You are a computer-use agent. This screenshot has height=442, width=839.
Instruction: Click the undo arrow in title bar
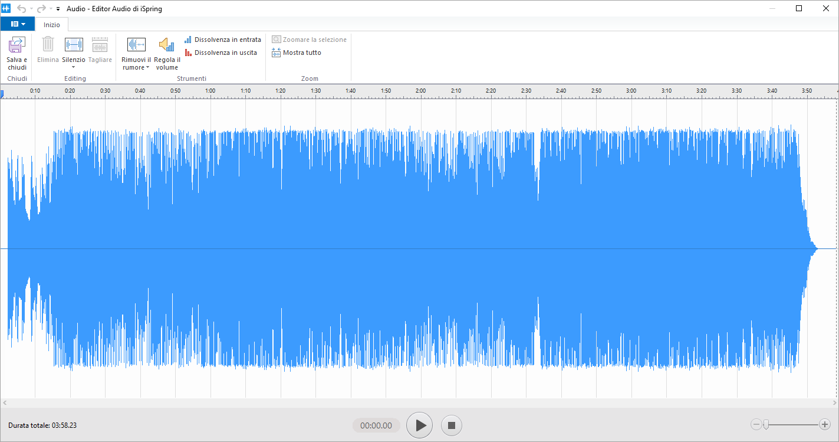coord(21,9)
